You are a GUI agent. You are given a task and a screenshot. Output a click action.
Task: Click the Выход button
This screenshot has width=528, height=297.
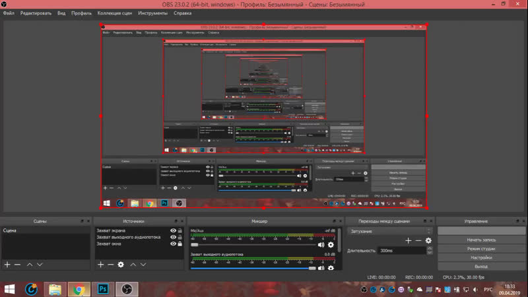tap(482, 266)
